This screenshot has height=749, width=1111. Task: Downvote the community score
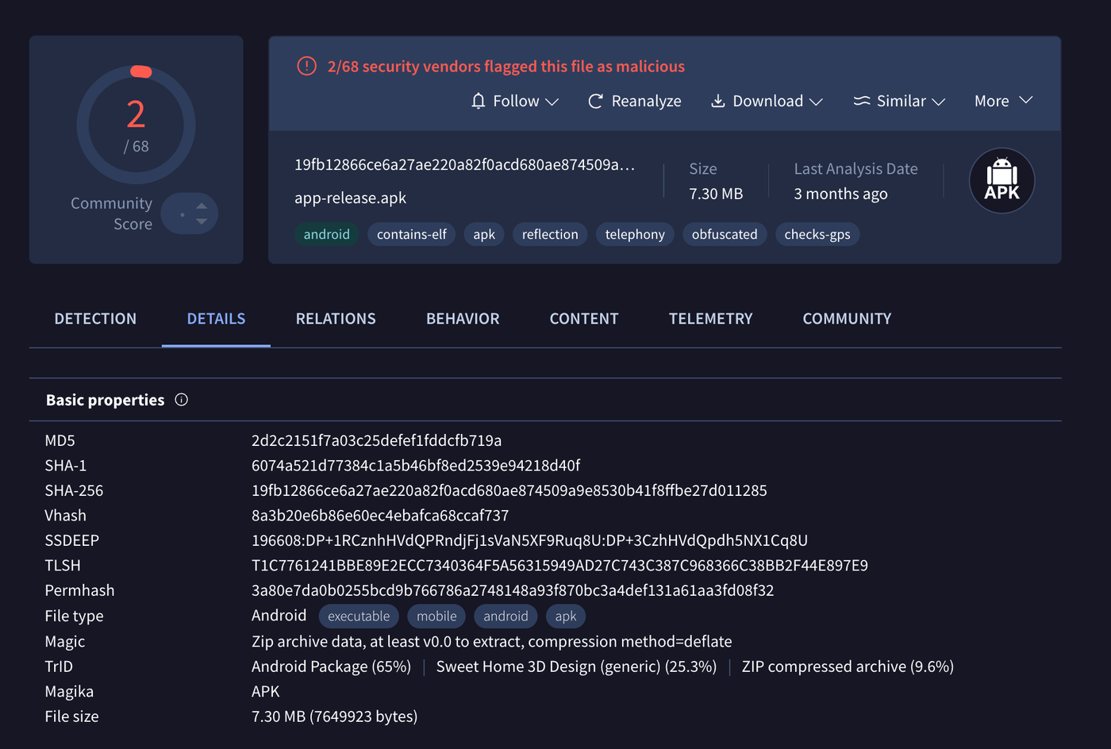pyautogui.click(x=202, y=221)
